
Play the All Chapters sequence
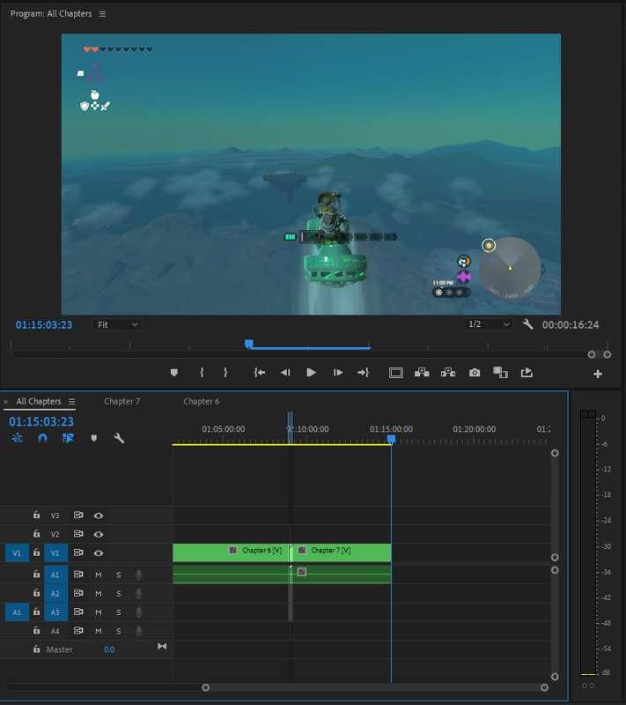[x=311, y=372]
